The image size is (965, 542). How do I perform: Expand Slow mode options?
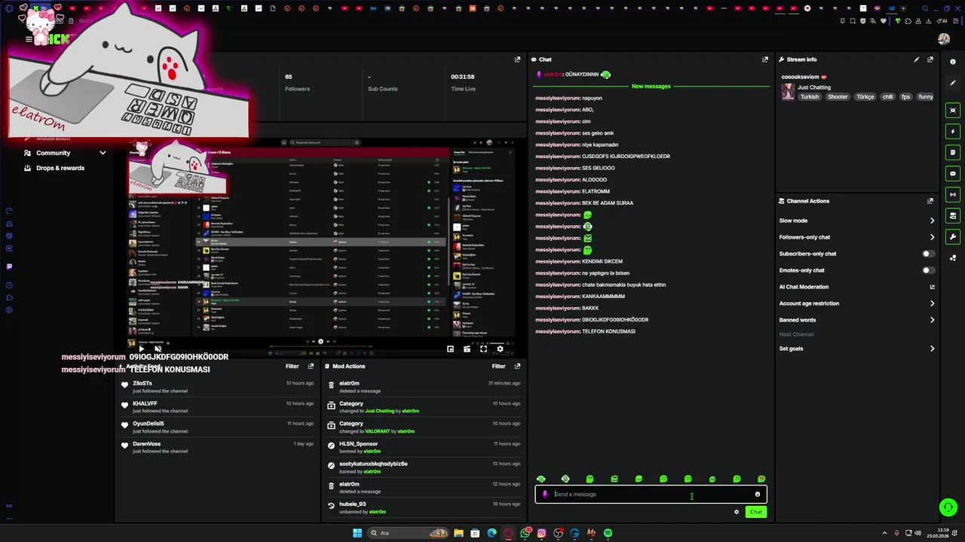[x=932, y=221]
